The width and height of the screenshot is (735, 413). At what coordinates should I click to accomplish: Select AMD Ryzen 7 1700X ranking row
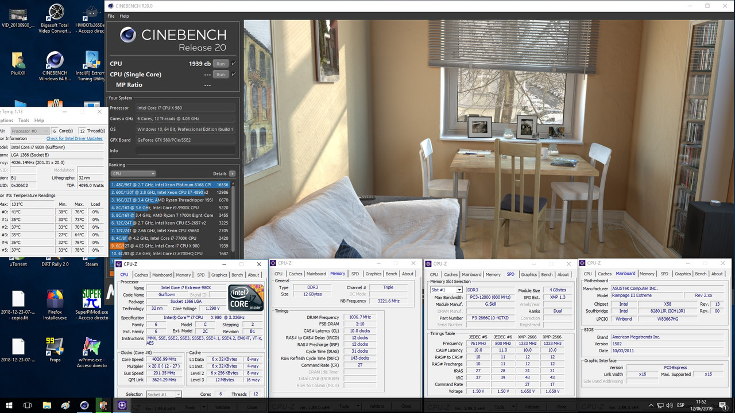pos(169,215)
